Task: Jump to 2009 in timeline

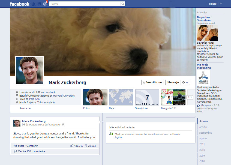Action: (202, 155)
